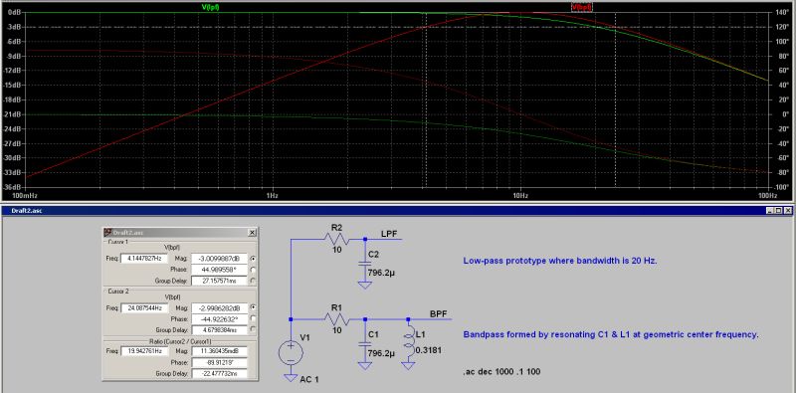
Task: Minimize the Draft2.asc schematic window
Action: 770,210
